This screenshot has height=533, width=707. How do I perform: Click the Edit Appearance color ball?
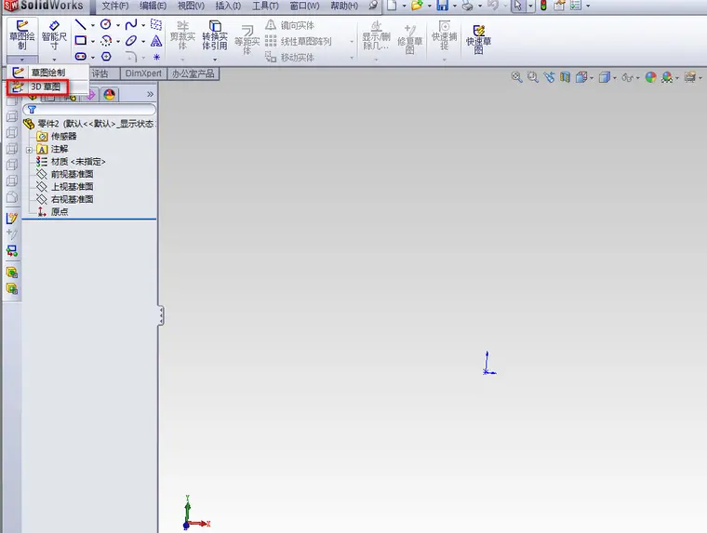(x=650, y=77)
